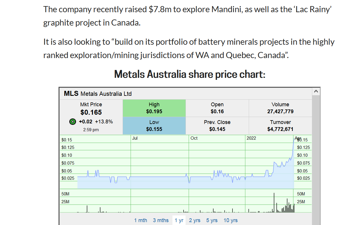
Task: Open the 5 yrs chart range
Action: [212, 220]
